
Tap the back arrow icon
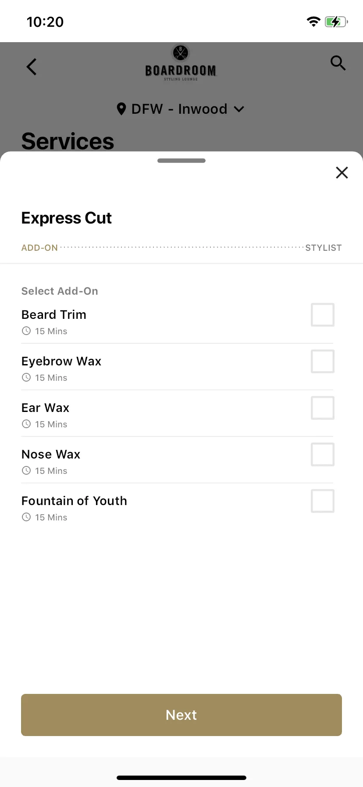coord(32,67)
